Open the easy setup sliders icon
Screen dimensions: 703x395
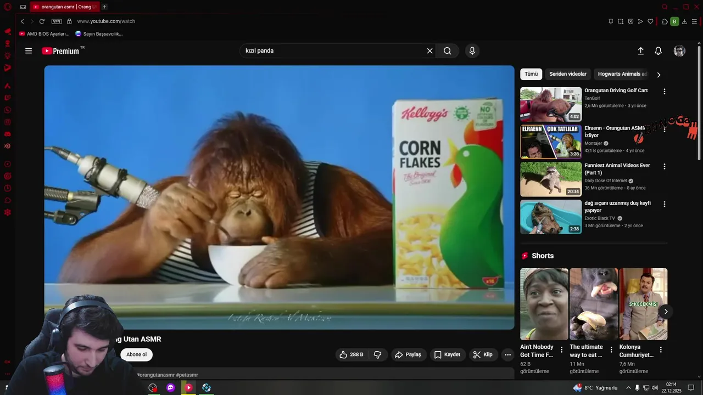(694, 21)
